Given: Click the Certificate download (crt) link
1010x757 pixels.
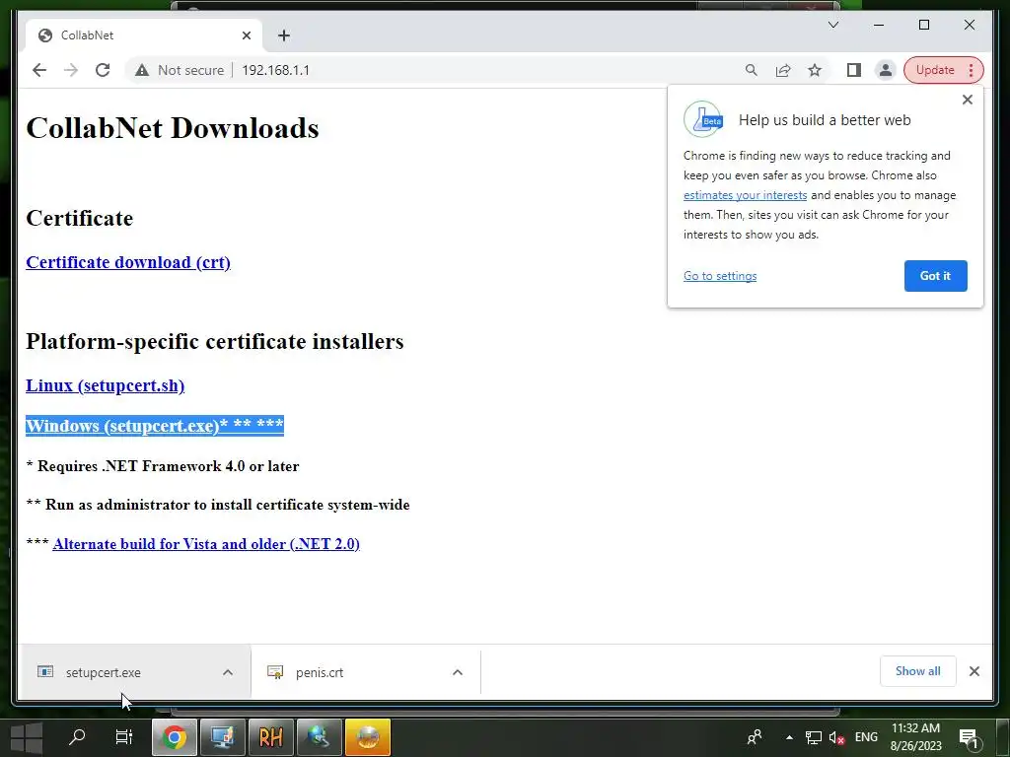Looking at the screenshot, I should (128, 262).
